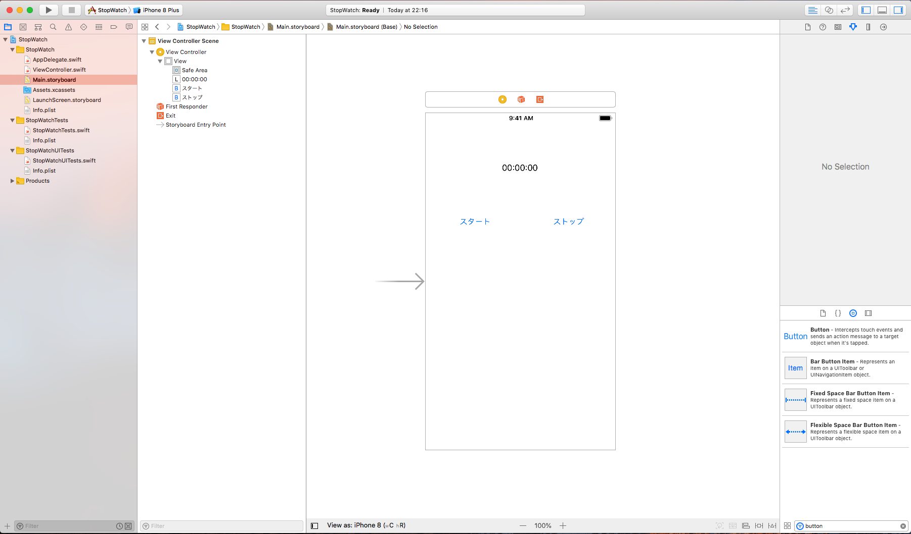The width and height of the screenshot is (911, 534).
Task: Open ViewController.swift file
Action: 59,70
